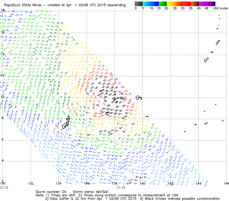Click the "35" label under the legend

tap(191, 8)
